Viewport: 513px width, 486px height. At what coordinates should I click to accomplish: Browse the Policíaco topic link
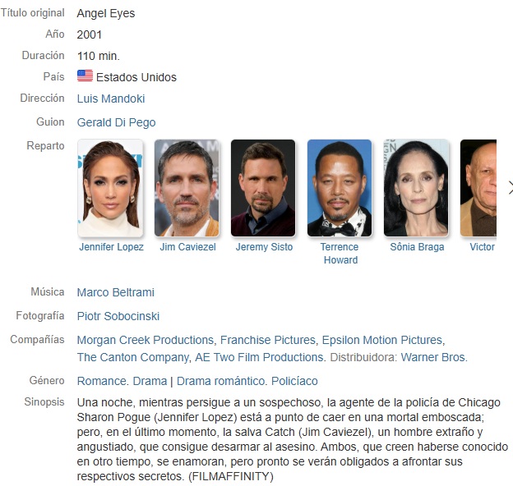(x=294, y=381)
